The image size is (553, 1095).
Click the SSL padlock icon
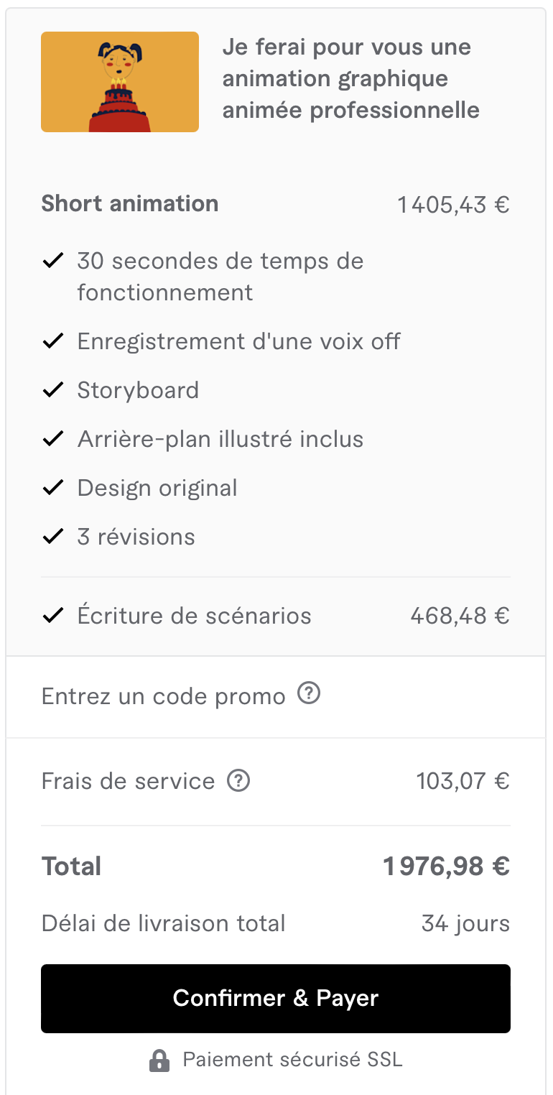(159, 1061)
